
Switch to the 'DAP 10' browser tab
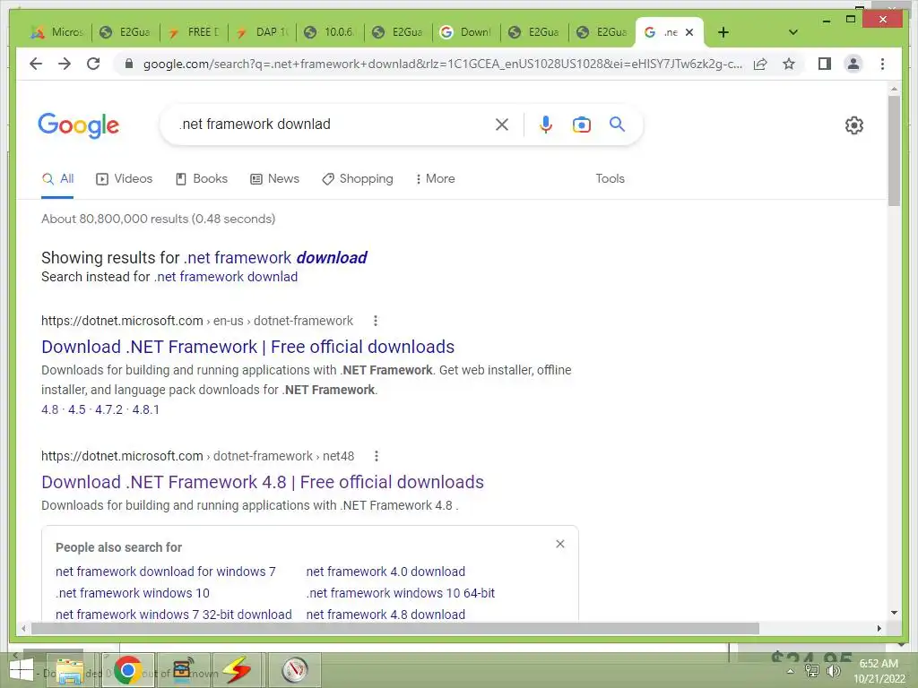[263, 32]
